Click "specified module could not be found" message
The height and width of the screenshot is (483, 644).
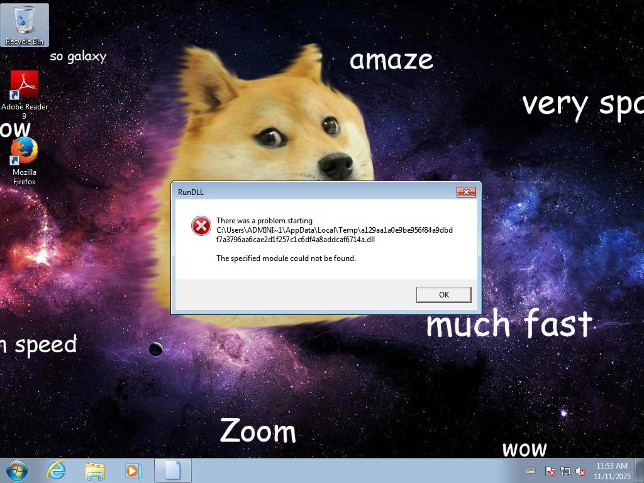(286, 258)
